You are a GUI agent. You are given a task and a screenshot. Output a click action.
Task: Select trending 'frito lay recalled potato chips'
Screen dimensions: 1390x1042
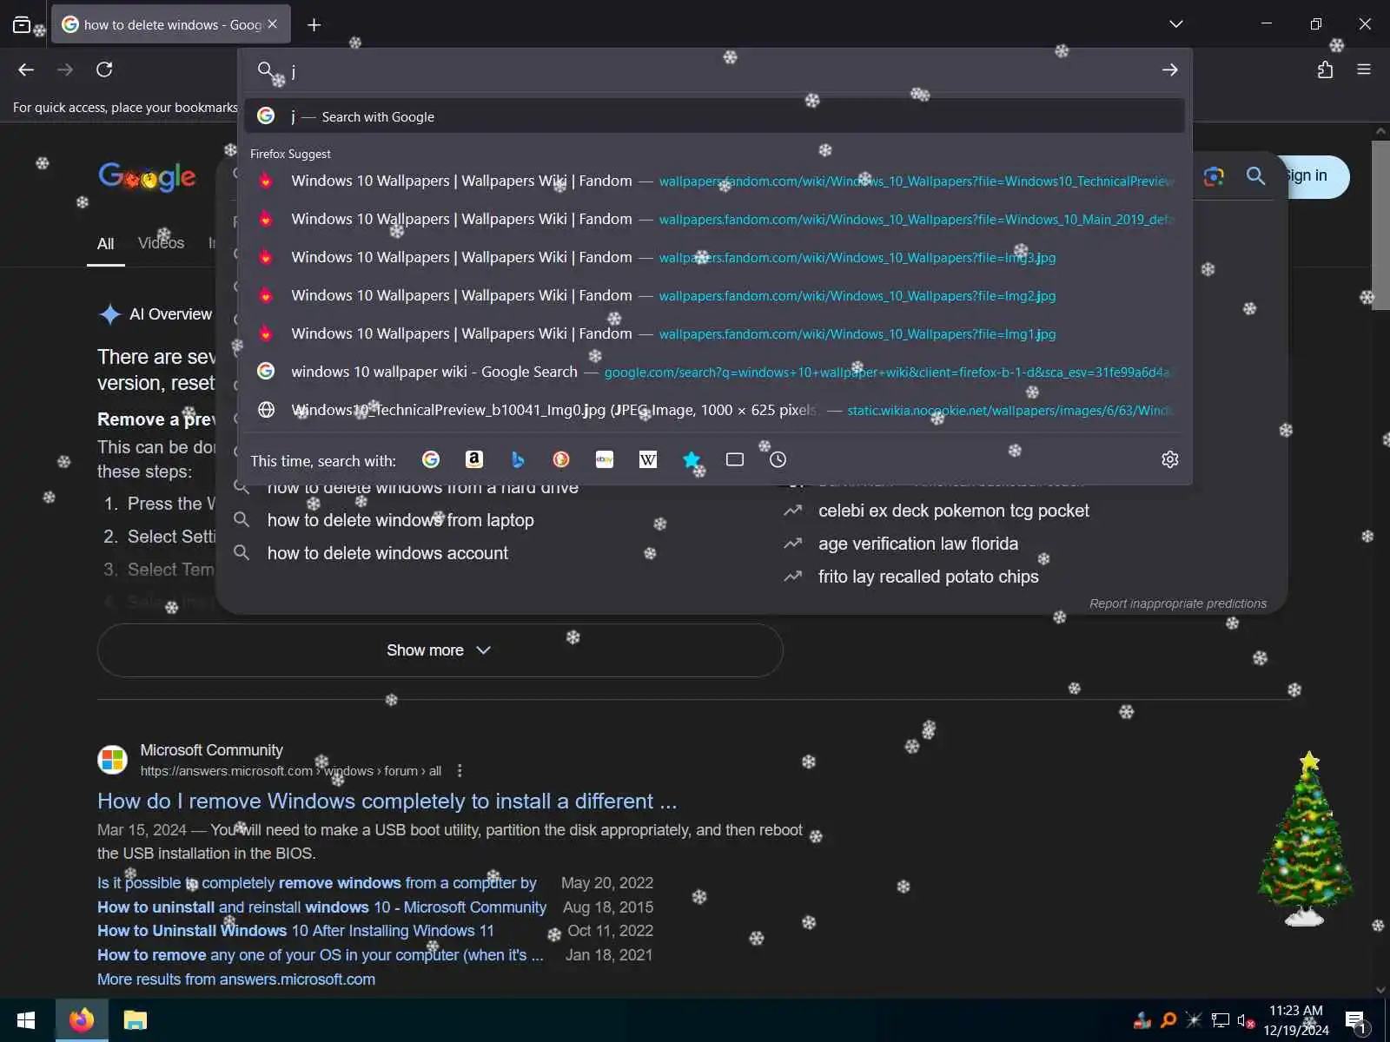928,577
